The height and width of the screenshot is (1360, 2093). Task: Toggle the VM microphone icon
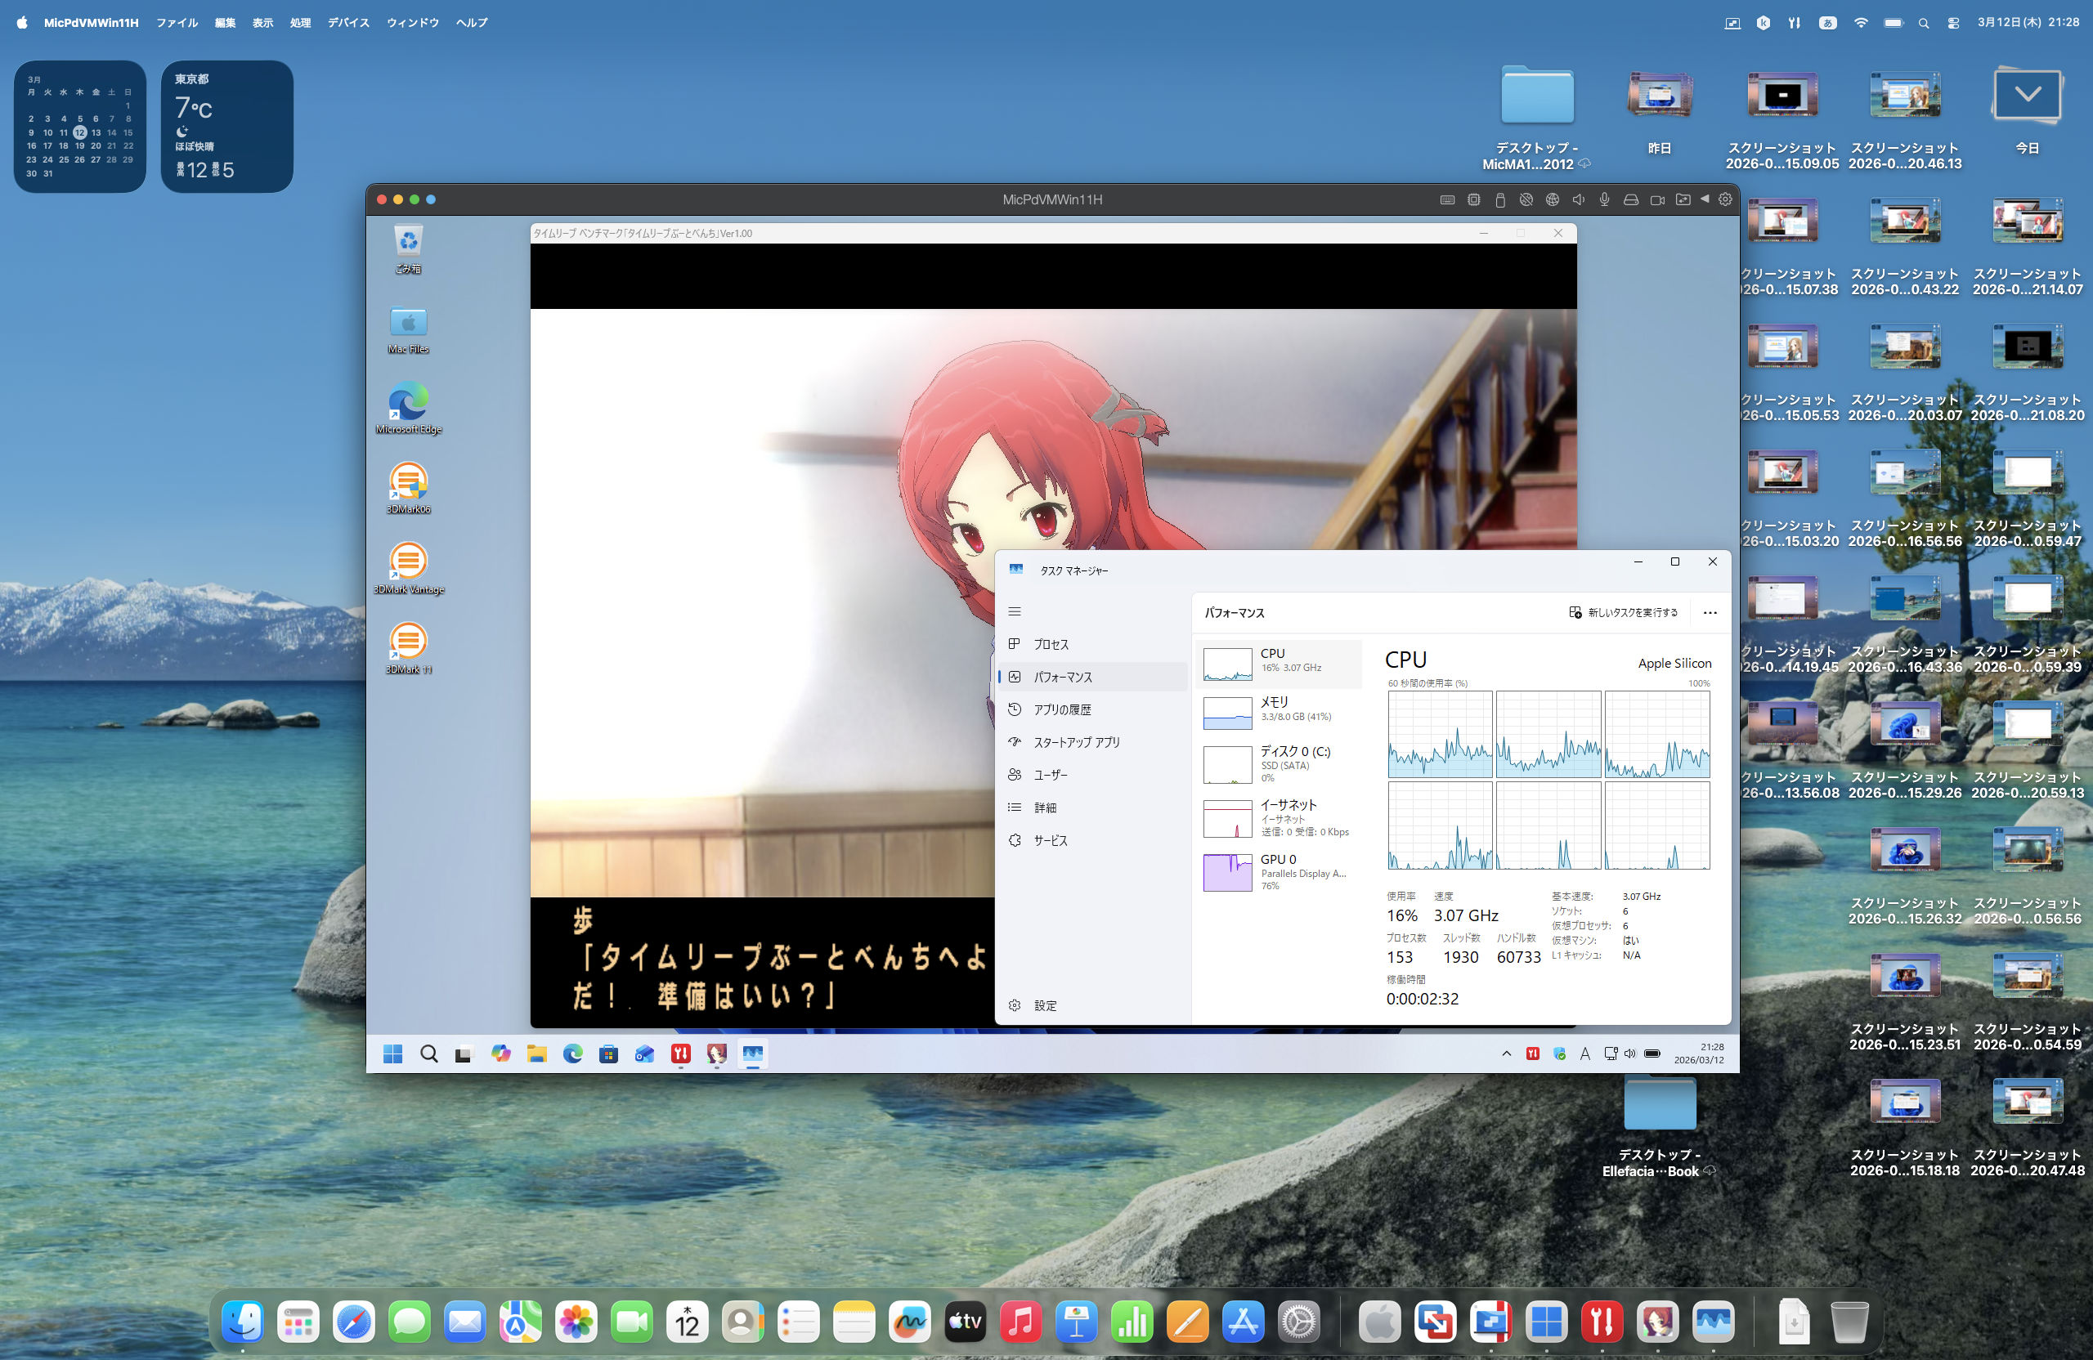pyautogui.click(x=1604, y=199)
